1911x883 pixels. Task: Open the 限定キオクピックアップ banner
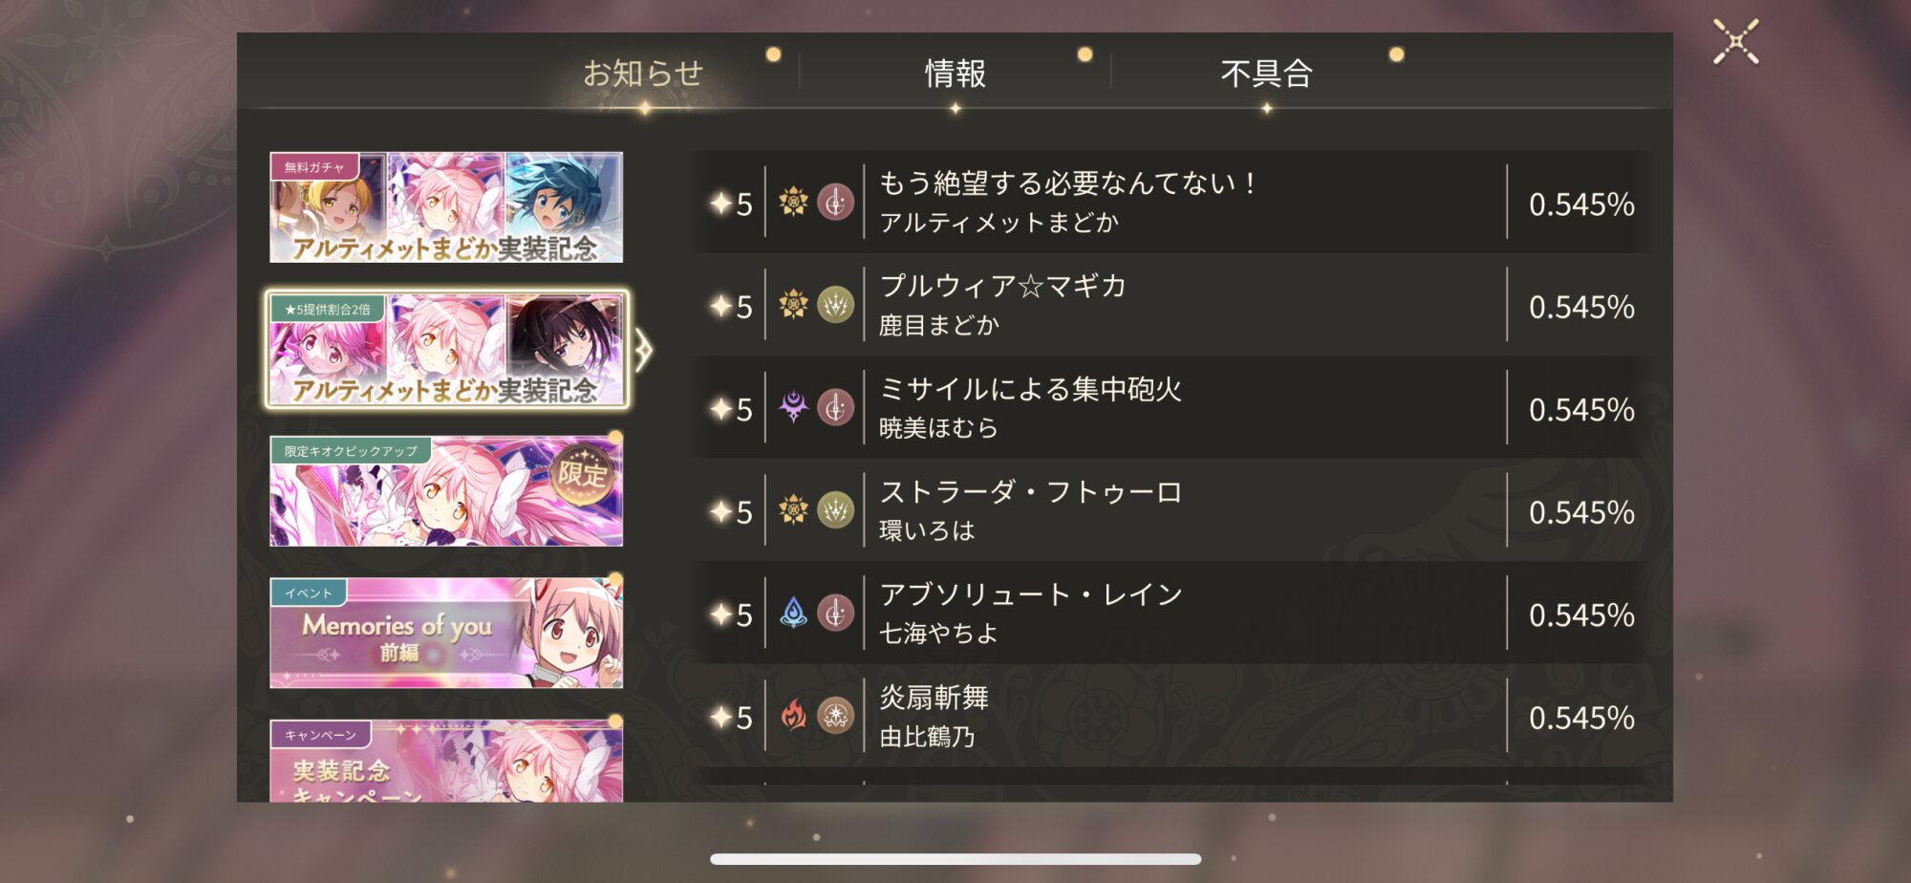coord(446,491)
